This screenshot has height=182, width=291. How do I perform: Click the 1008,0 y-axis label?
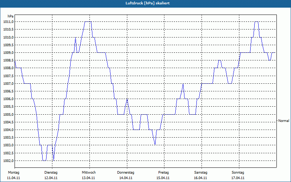pyautogui.click(x=8, y=68)
